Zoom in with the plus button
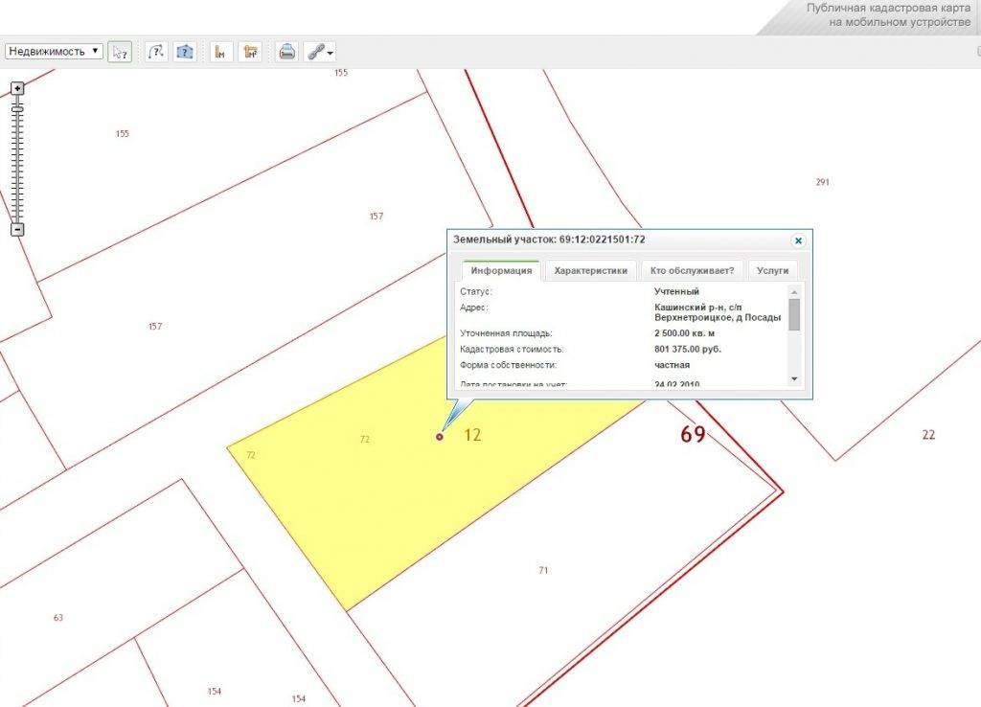The image size is (981, 707). coord(17,89)
